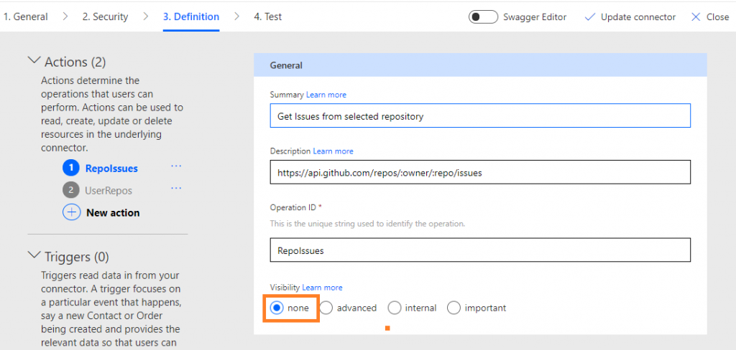Toggle the Swagger Editor switch
736x350 pixels.
(x=483, y=17)
